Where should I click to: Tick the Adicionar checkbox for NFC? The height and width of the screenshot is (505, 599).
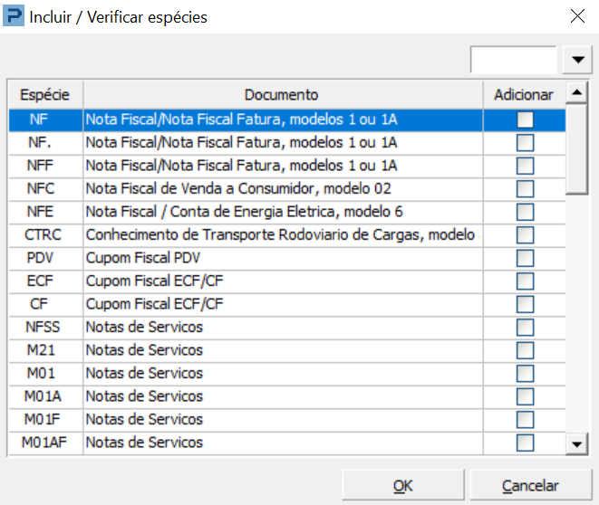coord(525,188)
